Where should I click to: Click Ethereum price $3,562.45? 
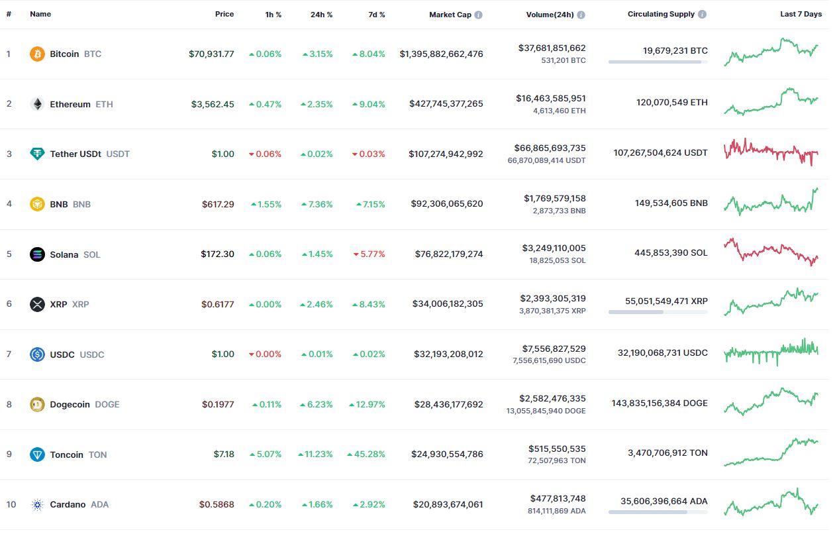pyautogui.click(x=213, y=104)
